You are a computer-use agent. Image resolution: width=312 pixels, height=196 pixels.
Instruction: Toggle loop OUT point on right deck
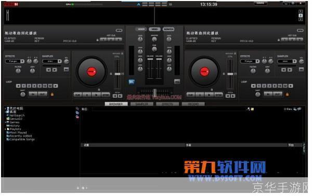pyautogui.click(x=278, y=94)
